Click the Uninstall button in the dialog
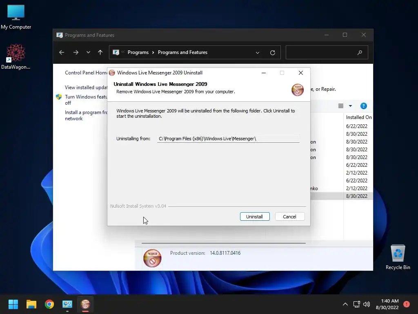This screenshot has height=314, width=418. (x=255, y=217)
